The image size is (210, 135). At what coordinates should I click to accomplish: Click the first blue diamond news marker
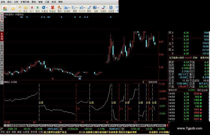point(5,17)
